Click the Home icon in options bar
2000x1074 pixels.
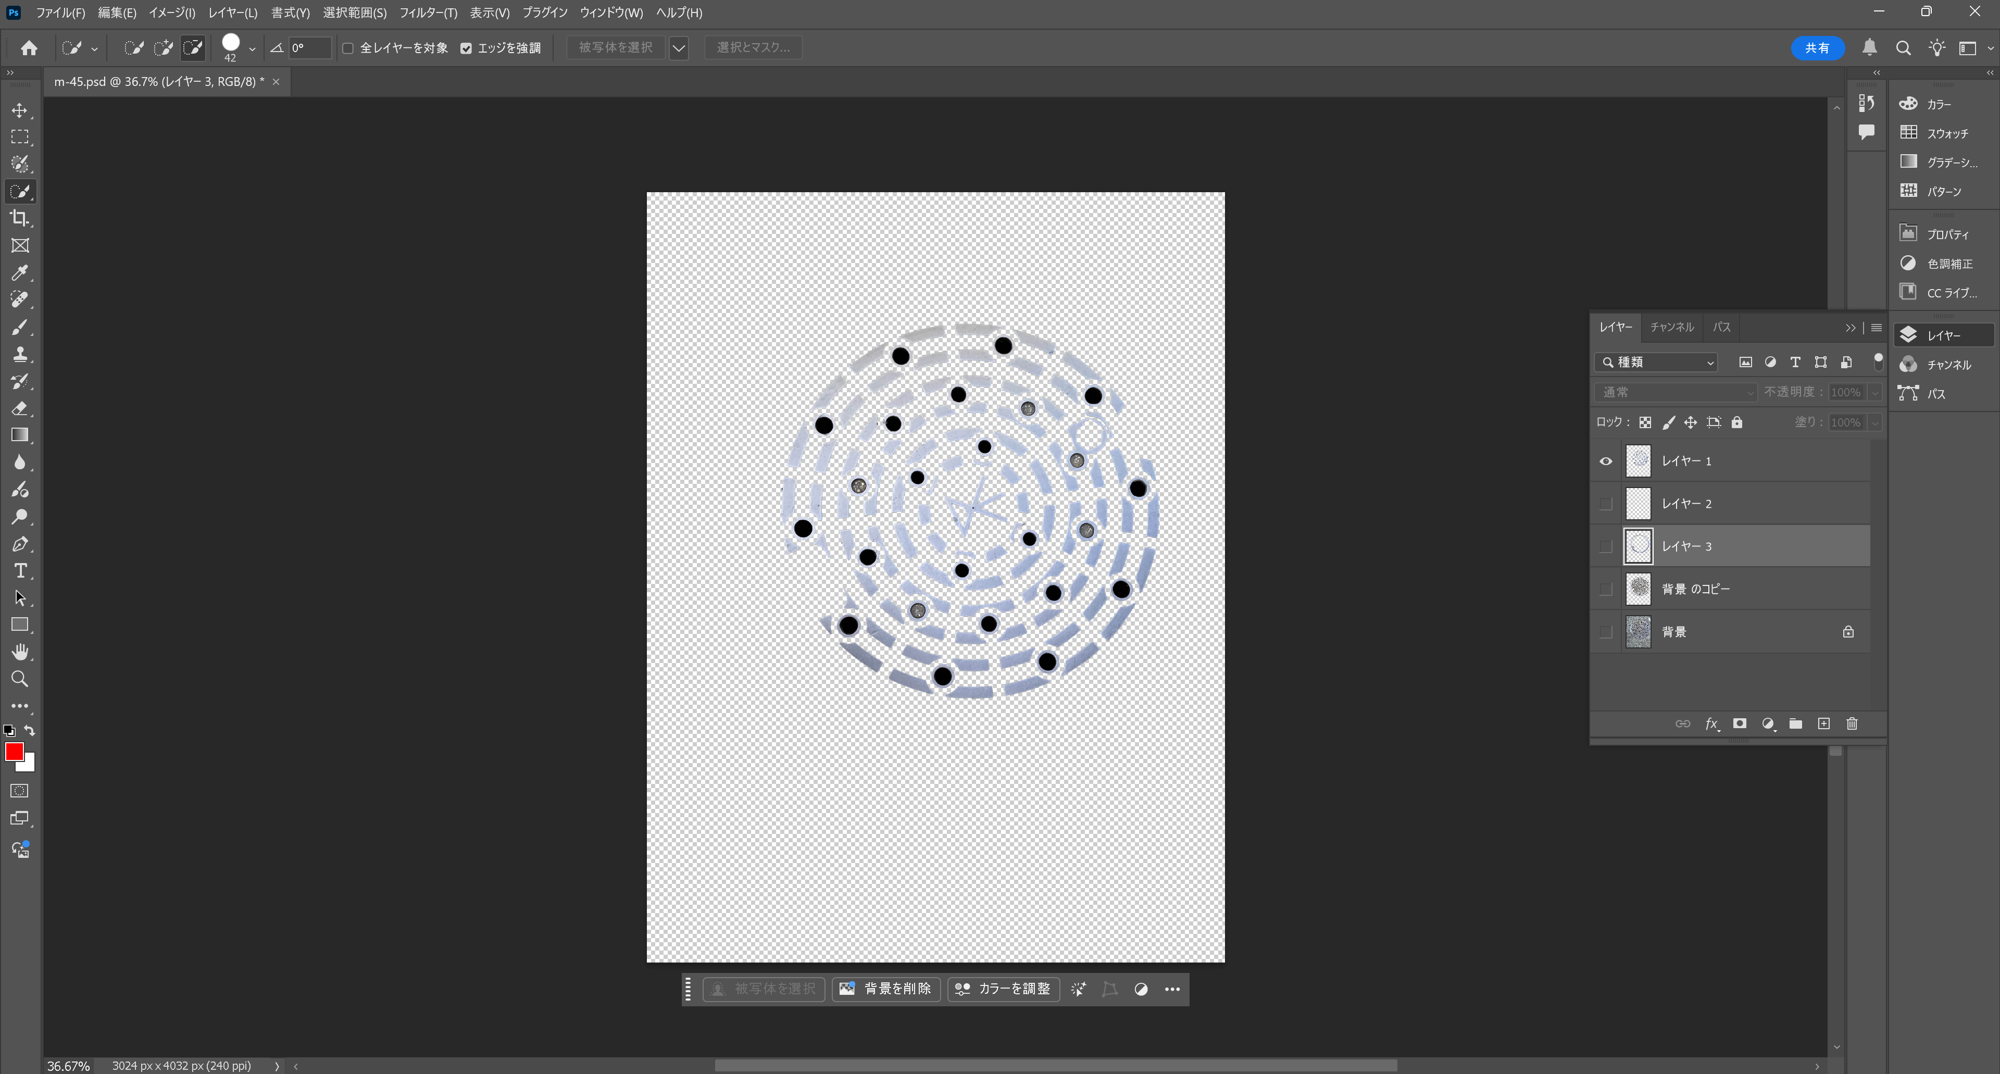click(x=29, y=48)
